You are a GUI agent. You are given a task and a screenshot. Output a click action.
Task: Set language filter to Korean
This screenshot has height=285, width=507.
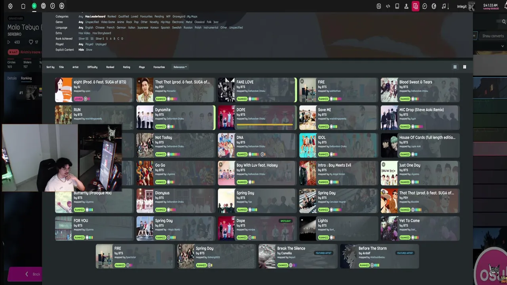coord(154,28)
